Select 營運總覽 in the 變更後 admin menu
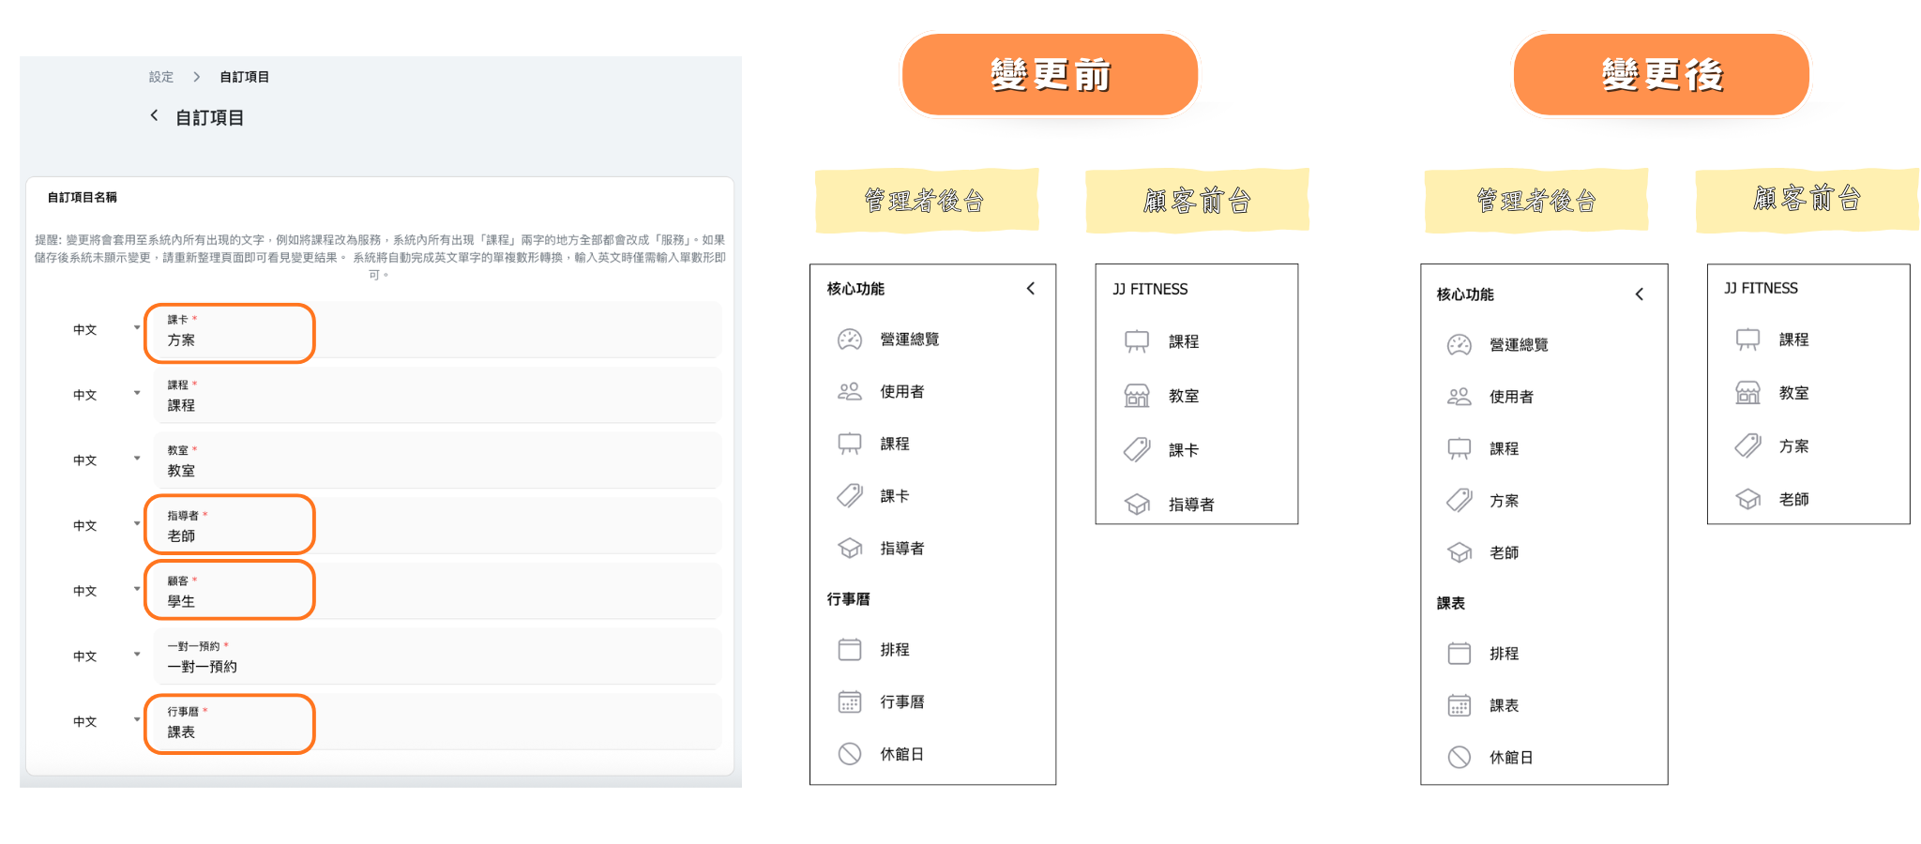The image size is (1921, 844). [x=1518, y=345]
